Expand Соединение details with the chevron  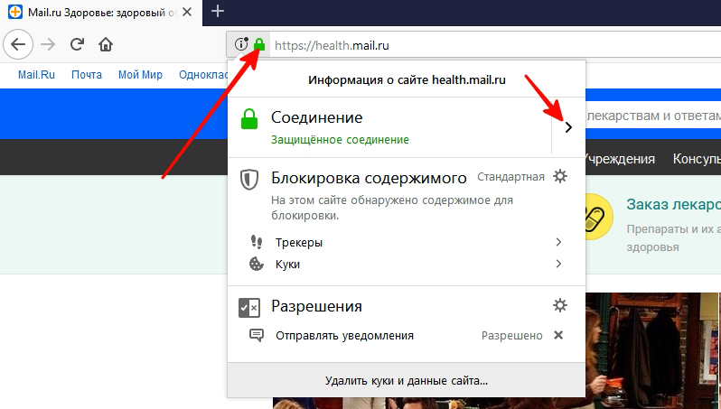click(x=568, y=127)
